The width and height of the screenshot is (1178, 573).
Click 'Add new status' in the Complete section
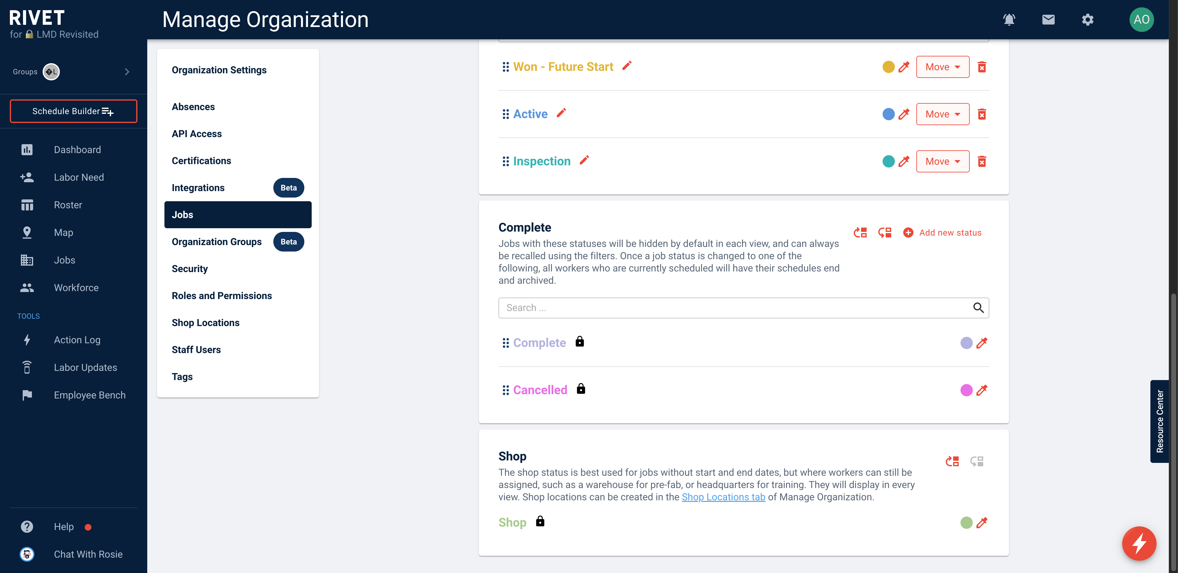(x=942, y=232)
